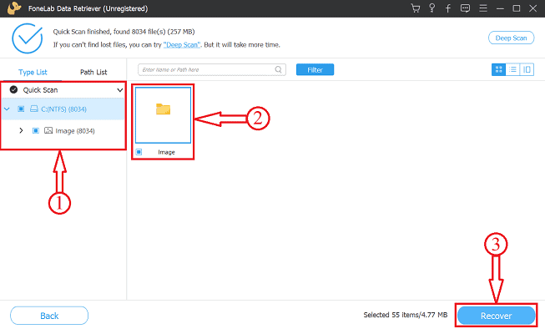
Task: Click the Quick Scan label
Action: tap(40, 90)
